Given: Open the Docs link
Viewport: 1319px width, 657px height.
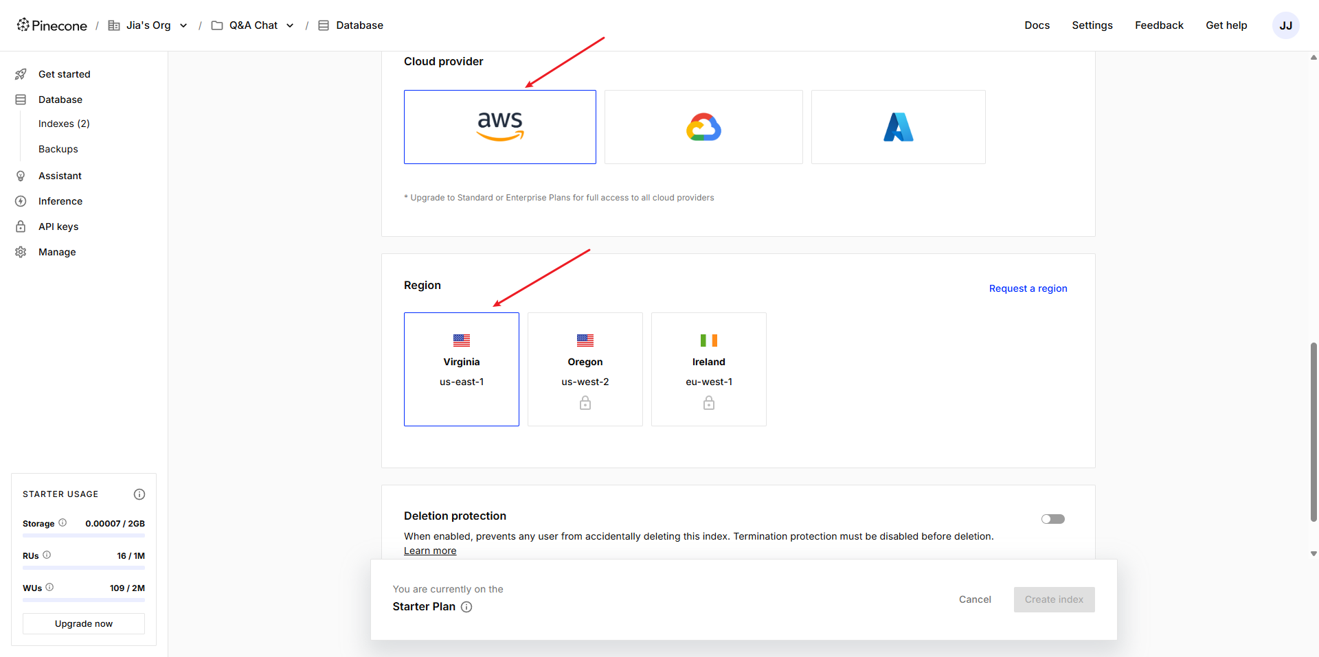Looking at the screenshot, I should point(1037,25).
